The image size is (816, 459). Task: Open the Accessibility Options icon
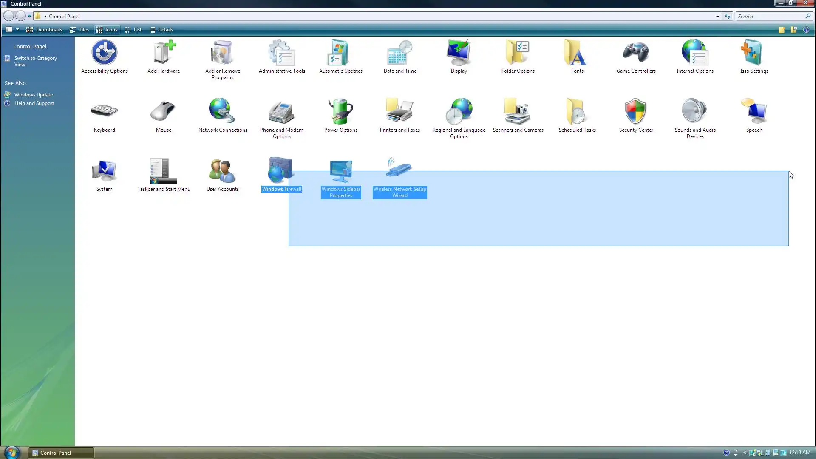pyautogui.click(x=104, y=53)
